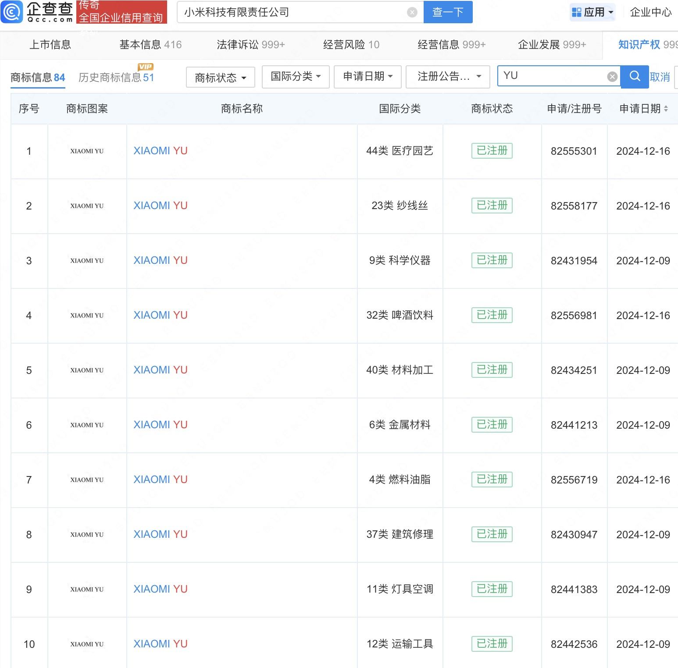Click the Qcc logo icon
The image size is (678, 668).
point(12,12)
